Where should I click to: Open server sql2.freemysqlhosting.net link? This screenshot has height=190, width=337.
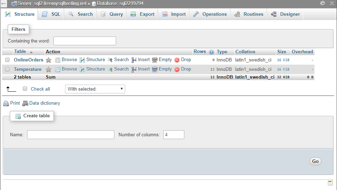pos(52,4)
